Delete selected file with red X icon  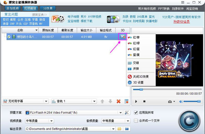click(x=119, y=101)
